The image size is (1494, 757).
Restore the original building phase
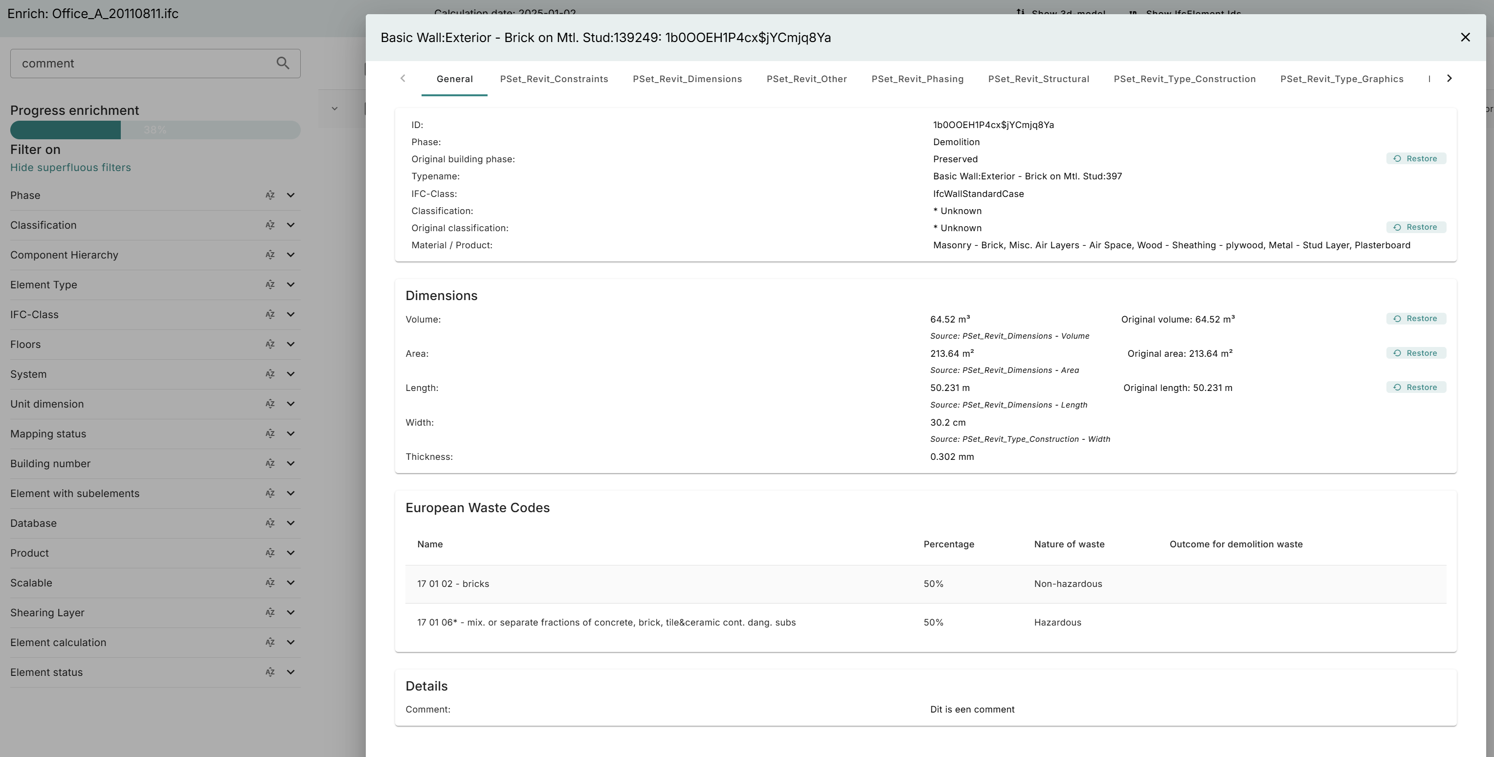tap(1416, 159)
